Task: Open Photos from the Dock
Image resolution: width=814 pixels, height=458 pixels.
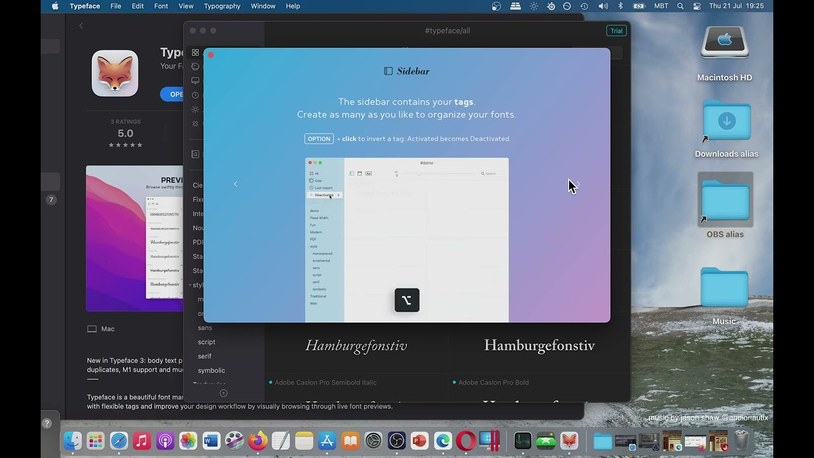Action: point(188,440)
